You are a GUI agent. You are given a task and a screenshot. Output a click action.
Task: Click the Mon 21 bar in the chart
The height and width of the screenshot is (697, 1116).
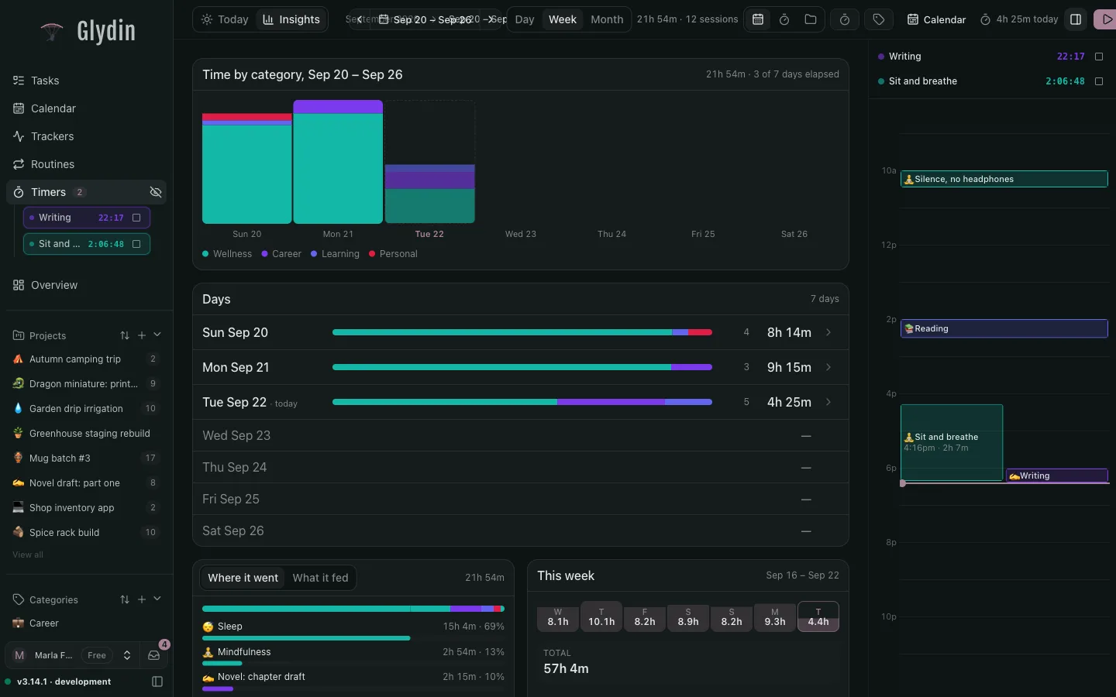(338, 162)
